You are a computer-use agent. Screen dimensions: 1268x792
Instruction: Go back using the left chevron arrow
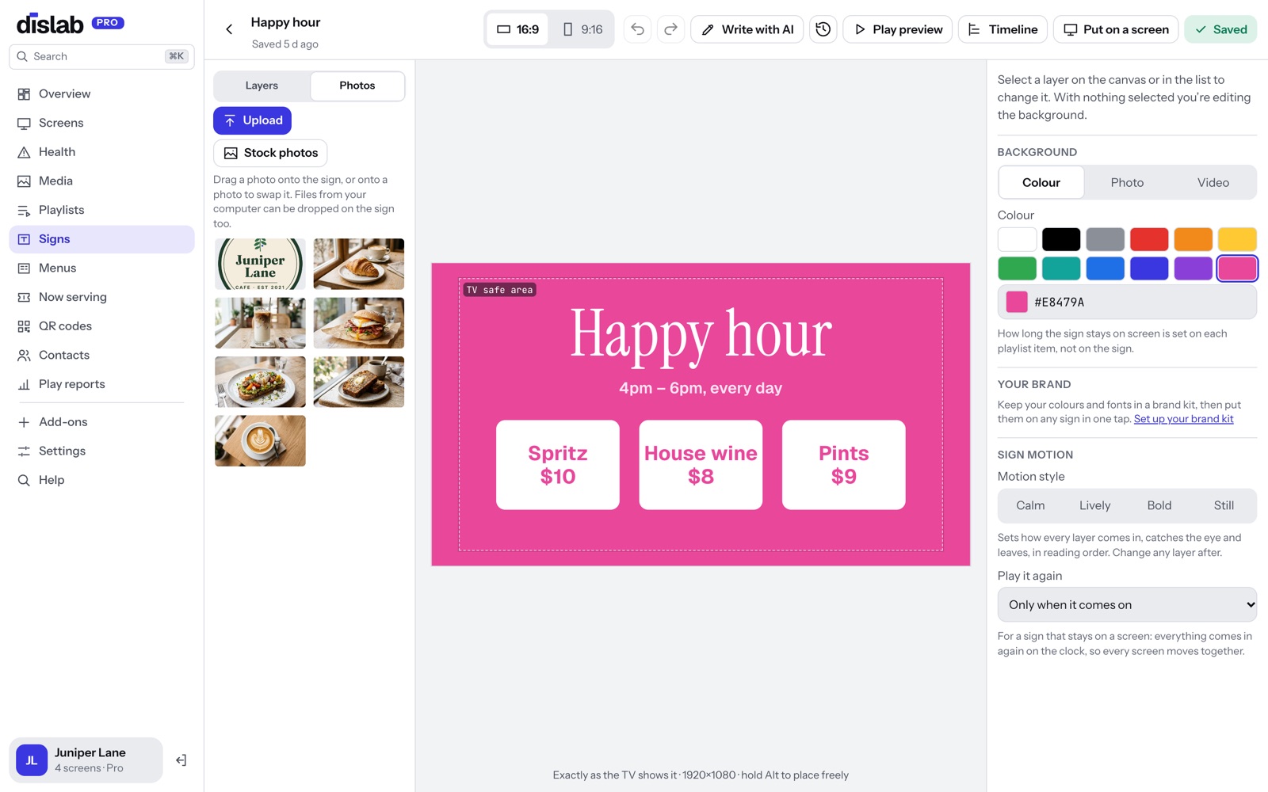click(229, 29)
